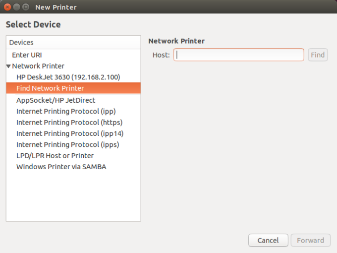Image resolution: width=337 pixels, height=253 pixels.
Task: Pick AppSocket/HP JetDirect option
Action: coord(56,100)
